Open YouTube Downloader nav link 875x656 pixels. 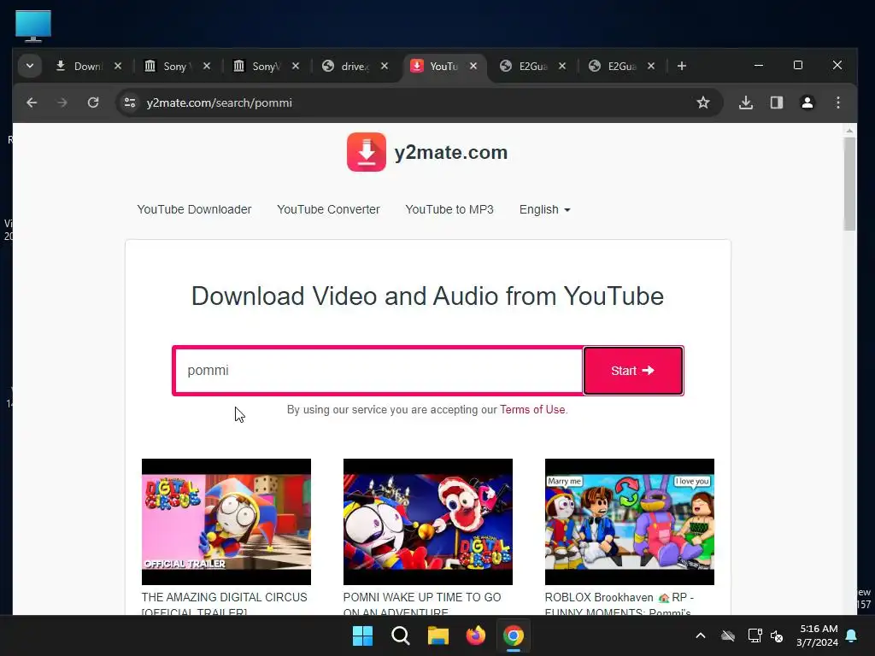(x=194, y=210)
